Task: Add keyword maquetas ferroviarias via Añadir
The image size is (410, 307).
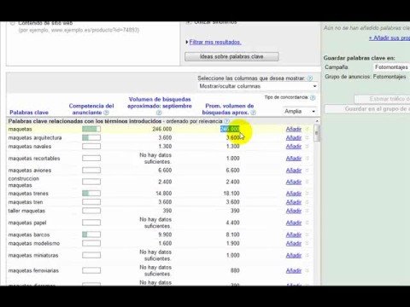Action: (x=294, y=270)
